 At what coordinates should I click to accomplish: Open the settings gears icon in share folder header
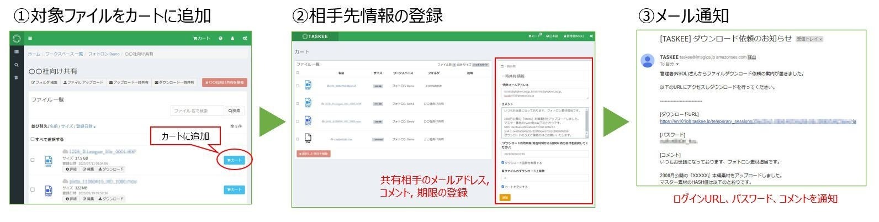tap(245, 39)
